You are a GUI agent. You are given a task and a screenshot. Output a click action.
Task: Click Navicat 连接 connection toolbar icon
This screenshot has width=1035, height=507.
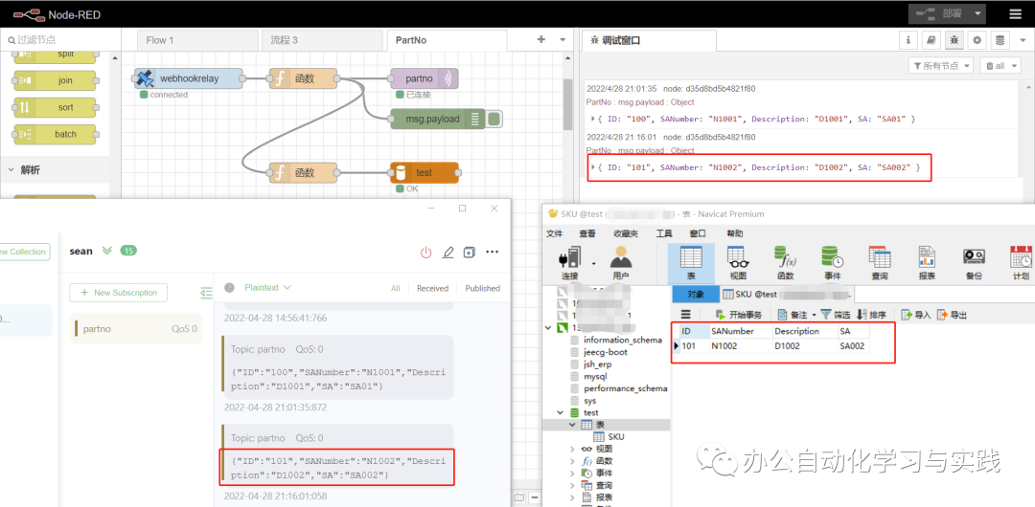(x=569, y=262)
